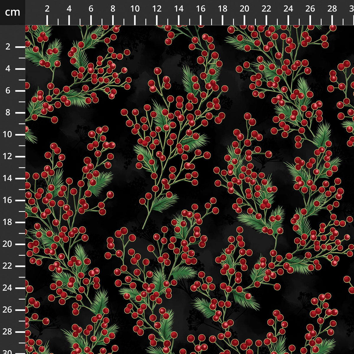354x354 pixels.
Task: Click the 26 mark on horizontal ruler
Action: tap(310, 9)
